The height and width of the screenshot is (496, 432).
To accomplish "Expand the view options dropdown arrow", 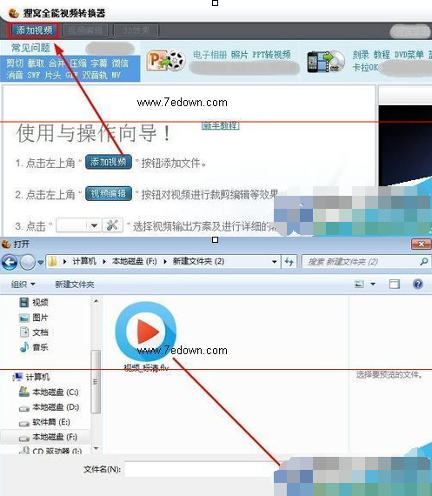I will pos(373,284).
